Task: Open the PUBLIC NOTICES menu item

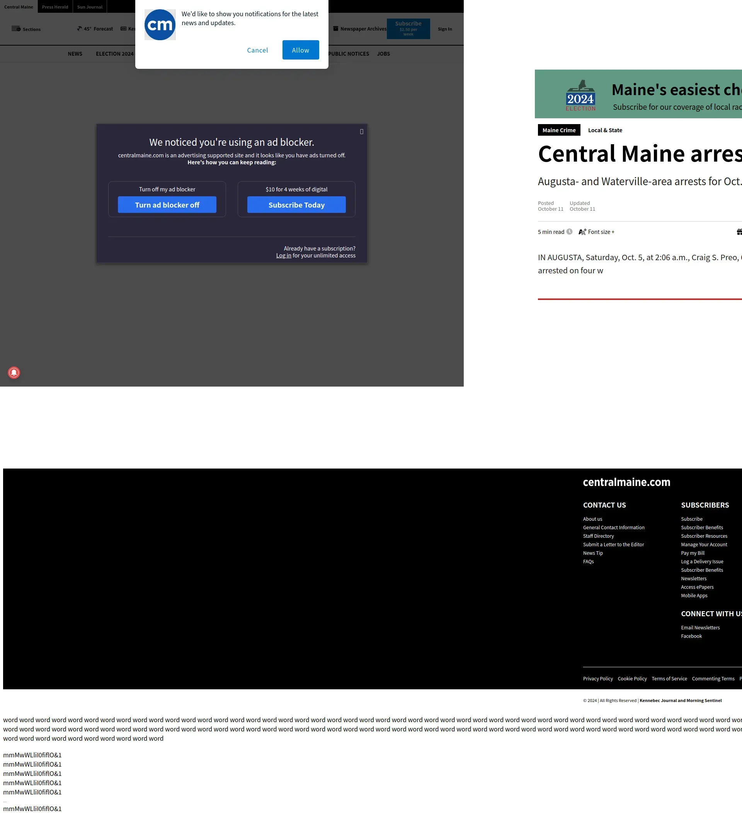Action: pos(349,54)
